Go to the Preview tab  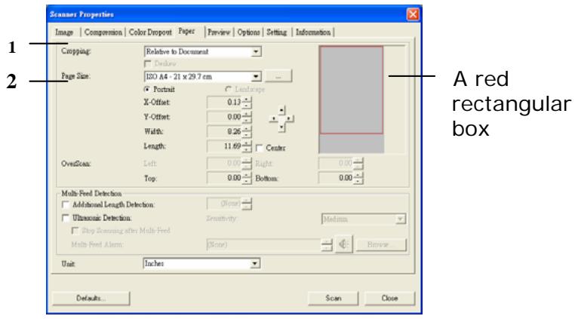(219, 32)
